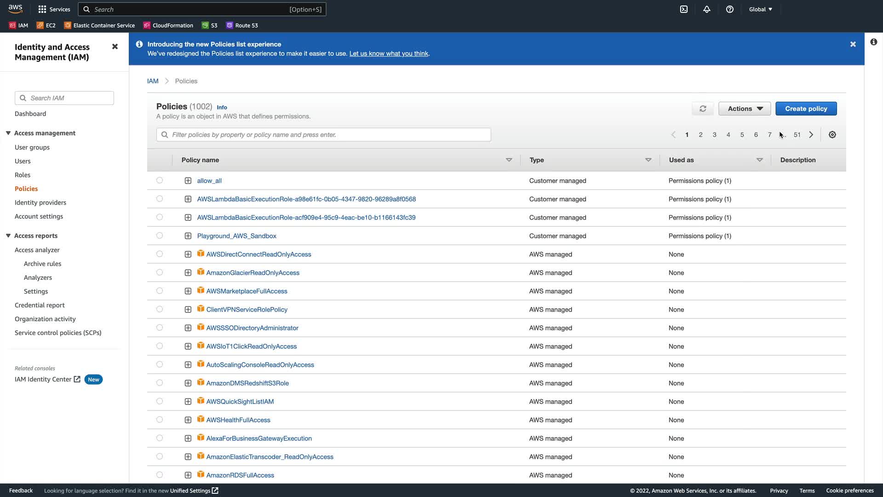Open the Roles page in sidebar
The width and height of the screenshot is (883, 497).
(23, 175)
